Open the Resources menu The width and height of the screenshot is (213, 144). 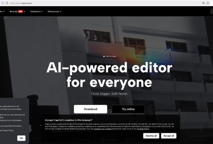point(54,11)
